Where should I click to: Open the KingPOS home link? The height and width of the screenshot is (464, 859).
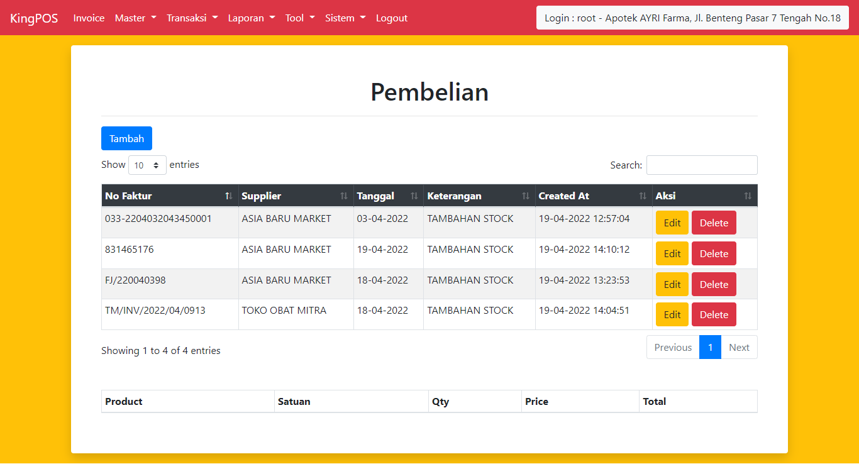click(34, 18)
